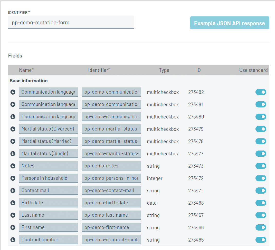Select the ID value 273473
This screenshot has width=275, height=250.
[x=196, y=166]
